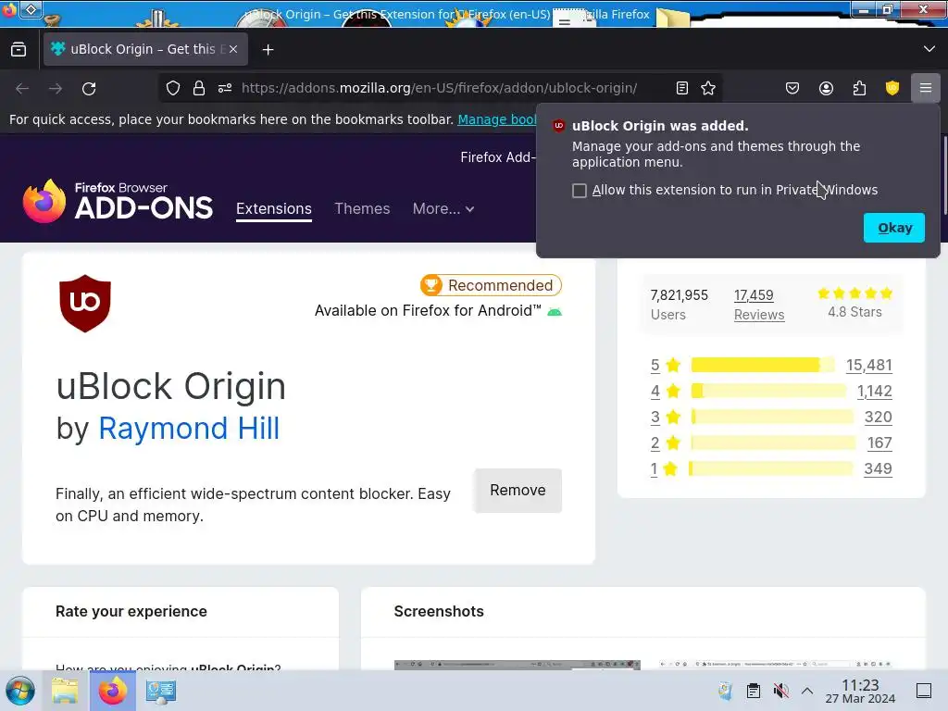Image resolution: width=948 pixels, height=711 pixels.
Task: Open Firefox account icon
Action: coord(826,88)
